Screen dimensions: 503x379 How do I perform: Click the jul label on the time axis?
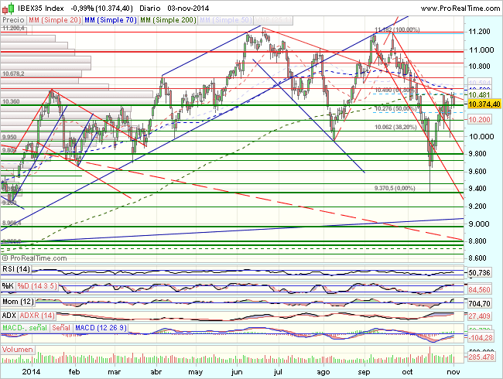pyautogui.click(x=278, y=372)
